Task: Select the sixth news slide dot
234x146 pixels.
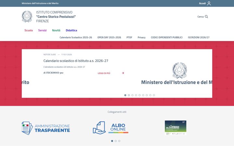Action: click(x=143, y=95)
